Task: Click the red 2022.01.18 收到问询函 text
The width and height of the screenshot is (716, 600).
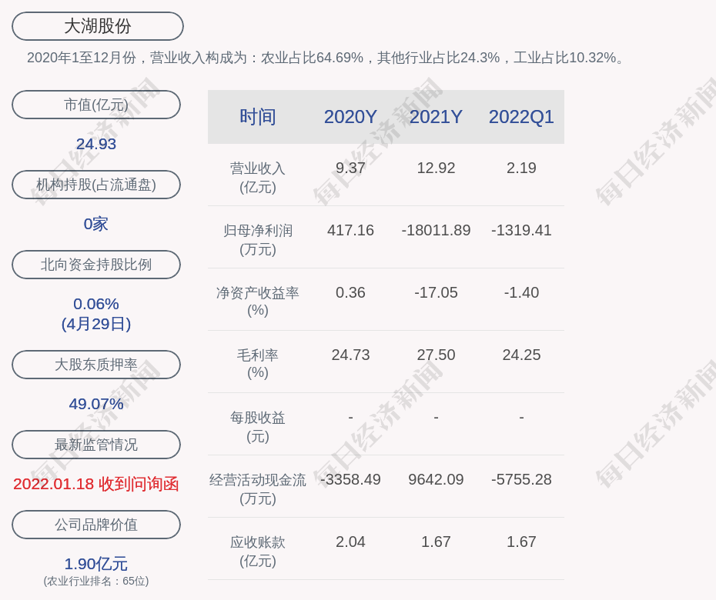Action: 96,484
